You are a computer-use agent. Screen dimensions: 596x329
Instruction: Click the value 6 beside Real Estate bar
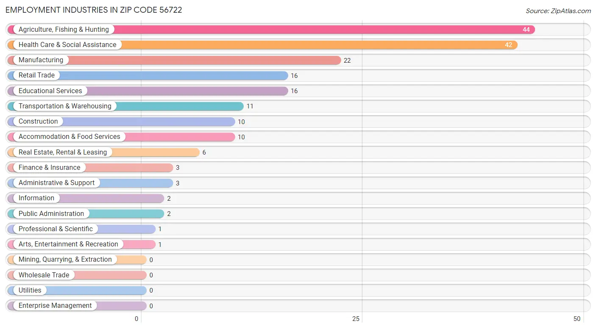click(x=204, y=152)
